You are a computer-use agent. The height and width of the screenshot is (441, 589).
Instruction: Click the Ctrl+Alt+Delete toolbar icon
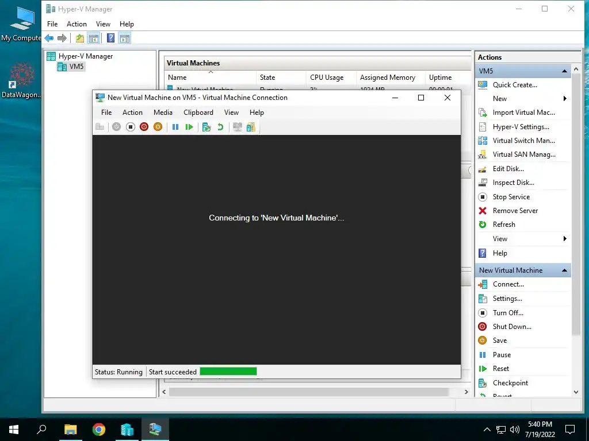point(100,127)
